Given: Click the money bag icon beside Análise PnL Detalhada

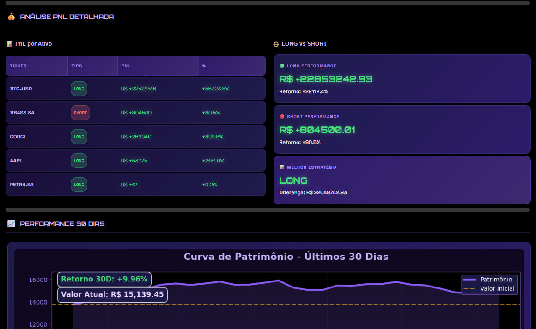Looking at the screenshot, I should (x=11, y=17).
